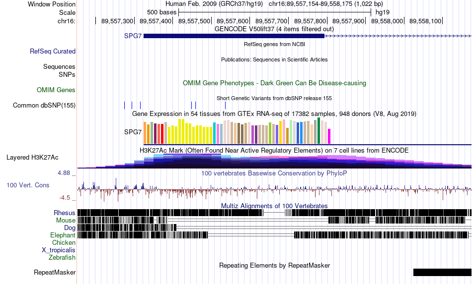The image size is (472, 284).
Task: Click the 89,557,500 ruler position
Action: click(194, 21)
